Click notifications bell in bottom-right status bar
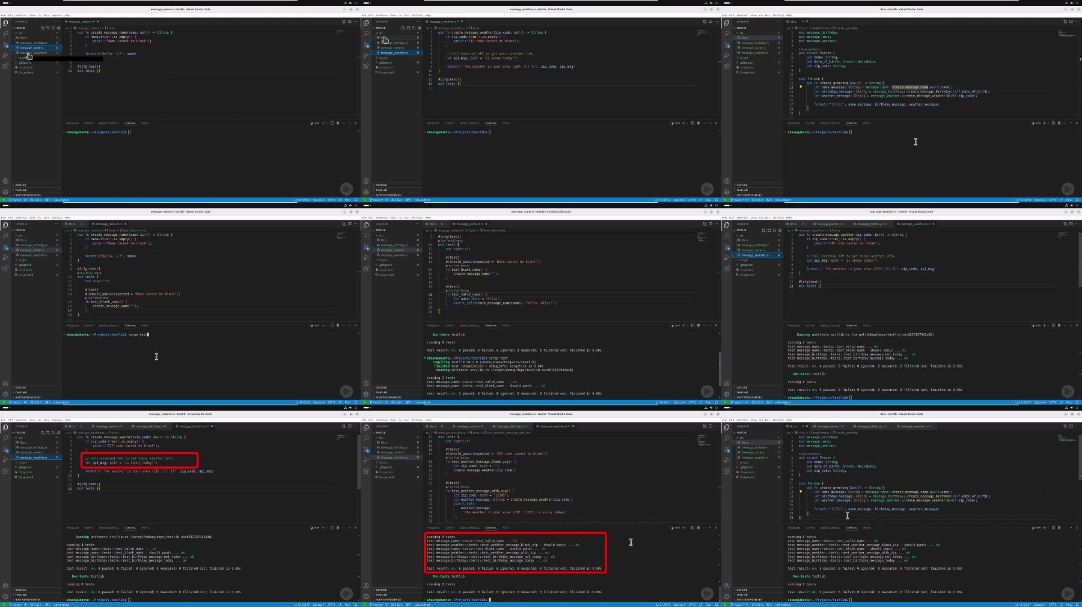 tap(1077, 605)
